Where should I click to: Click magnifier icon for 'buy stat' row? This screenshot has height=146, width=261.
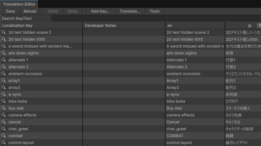point(4,108)
